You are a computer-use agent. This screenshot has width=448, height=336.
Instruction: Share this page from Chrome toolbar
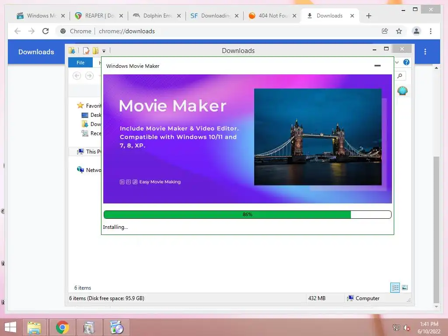pos(385,31)
